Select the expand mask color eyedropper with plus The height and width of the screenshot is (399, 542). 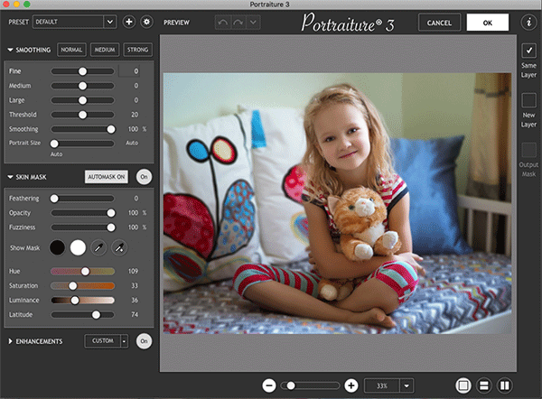119,247
